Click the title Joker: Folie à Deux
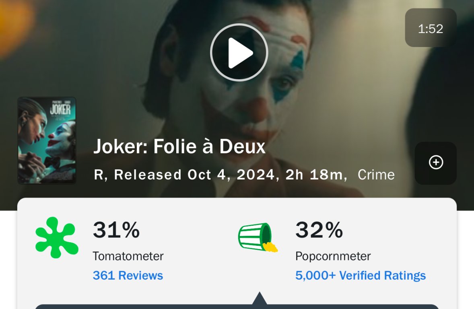This screenshot has height=309, width=474. 179,147
